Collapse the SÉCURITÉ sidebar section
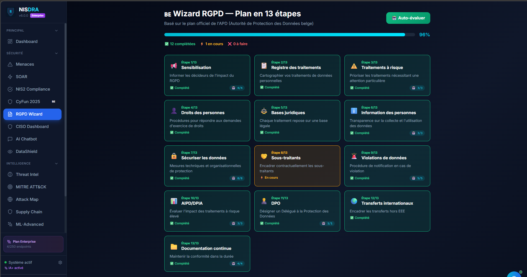 click(x=56, y=53)
